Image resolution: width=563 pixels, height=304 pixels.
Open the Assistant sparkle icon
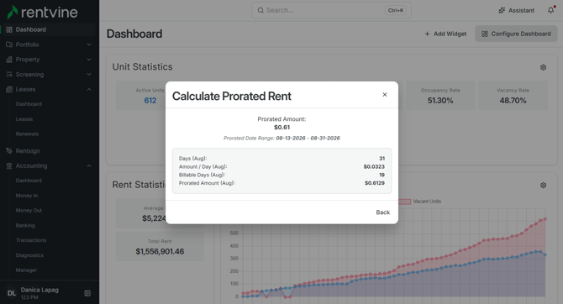pyautogui.click(x=502, y=10)
